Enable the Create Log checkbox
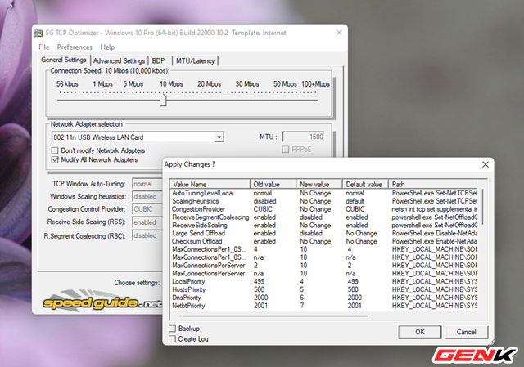This screenshot has width=524, height=367. click(x=173, y=339)
